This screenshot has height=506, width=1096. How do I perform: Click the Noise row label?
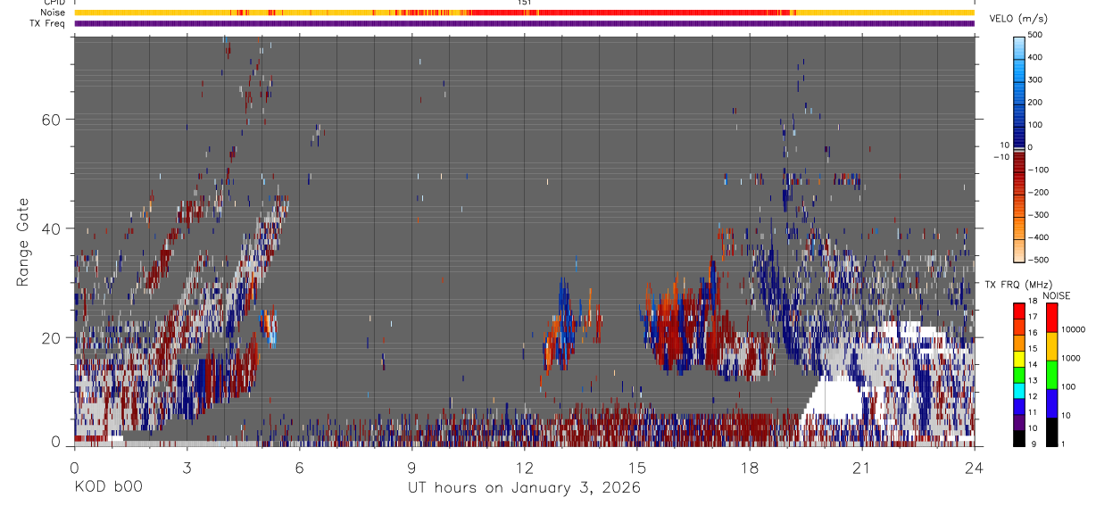pyautogui.click(x=53, y=12)
